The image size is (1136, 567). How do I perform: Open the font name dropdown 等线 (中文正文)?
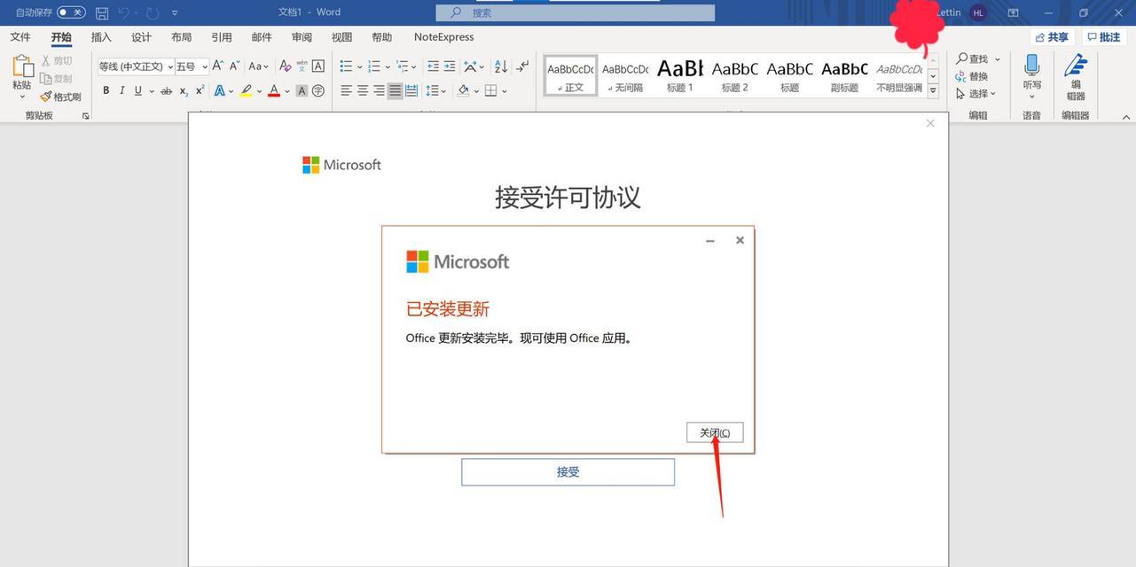(169, 66)
